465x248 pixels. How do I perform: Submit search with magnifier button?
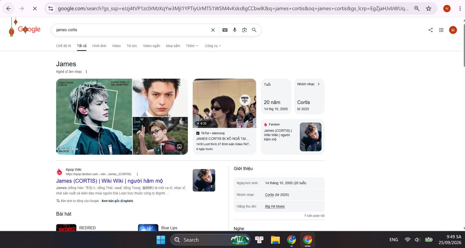254,30
